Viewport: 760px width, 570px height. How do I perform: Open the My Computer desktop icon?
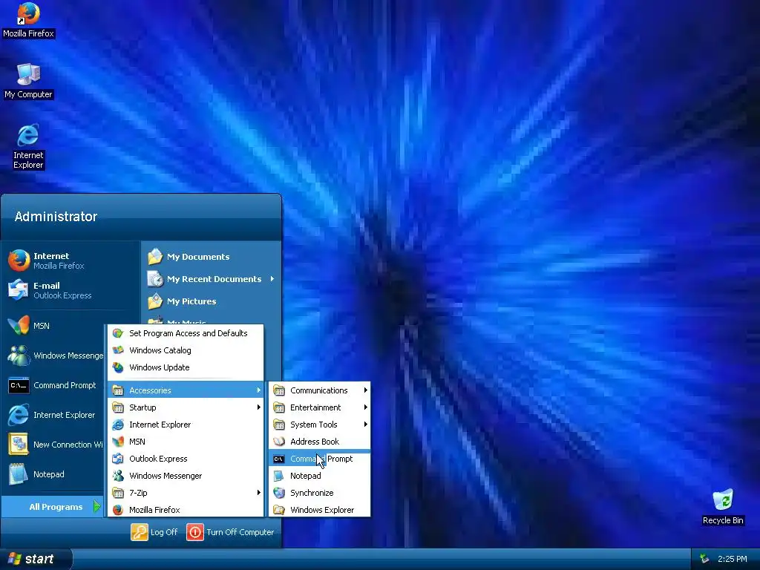pyautogui.click(x=28, y=75)
